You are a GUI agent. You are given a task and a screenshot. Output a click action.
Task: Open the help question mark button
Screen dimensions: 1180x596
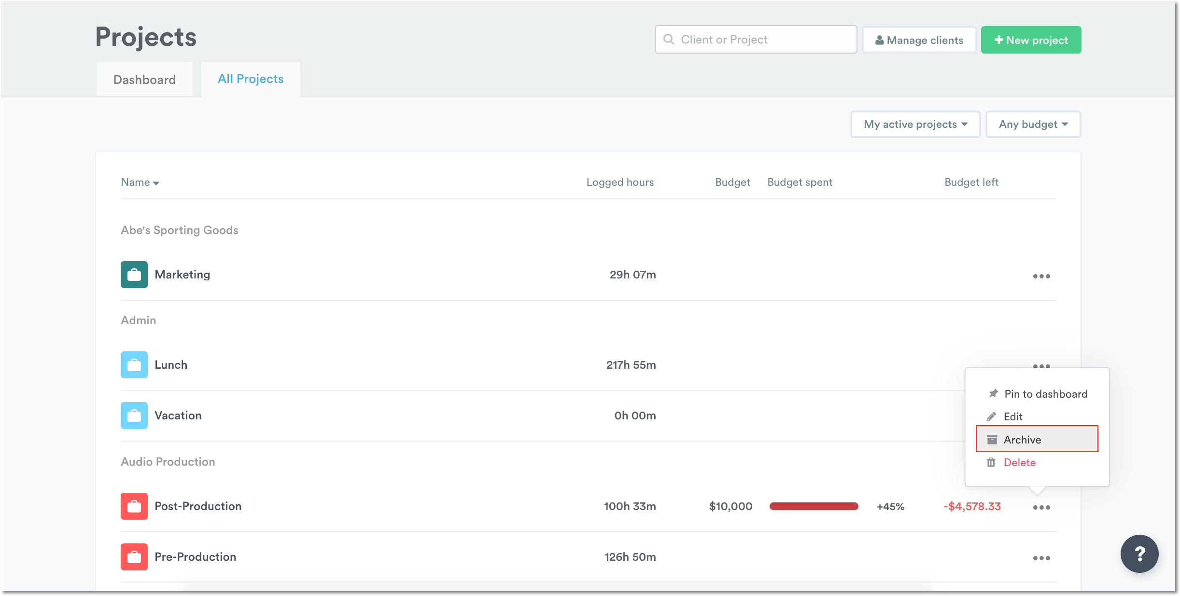click(1139, 554)
